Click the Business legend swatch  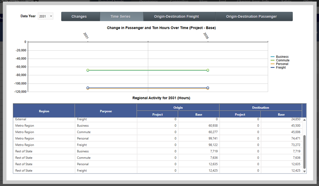pos(273,57)
